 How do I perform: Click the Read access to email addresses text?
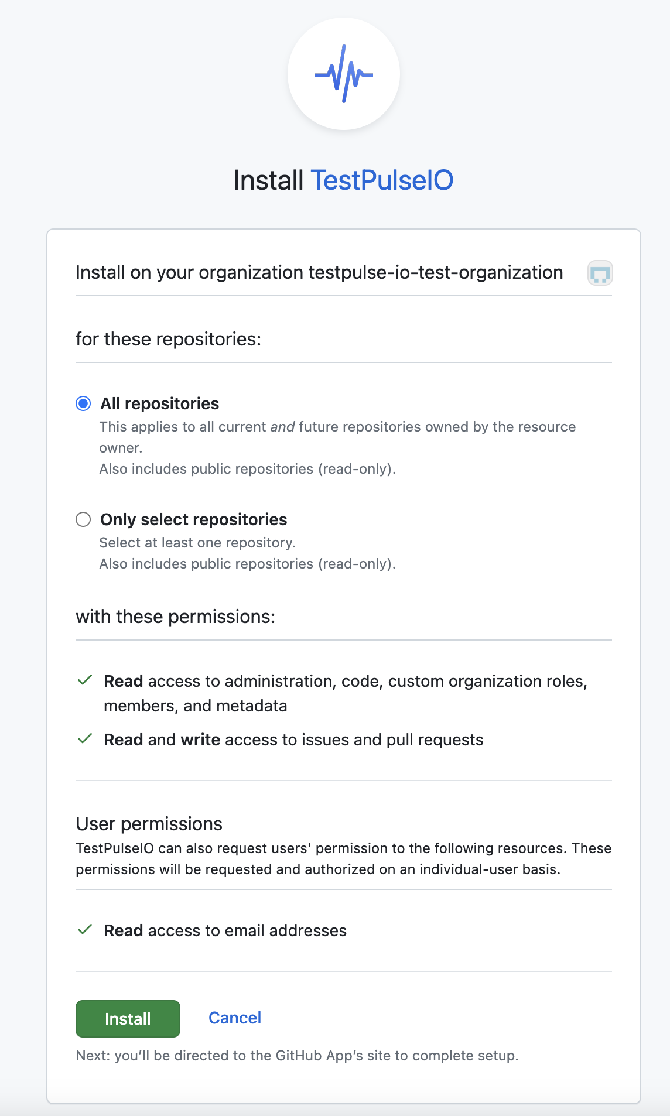(x=225, y=930)
